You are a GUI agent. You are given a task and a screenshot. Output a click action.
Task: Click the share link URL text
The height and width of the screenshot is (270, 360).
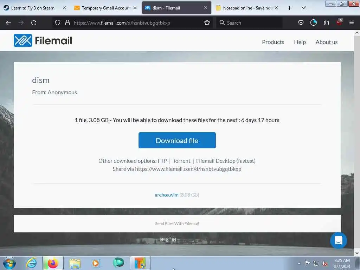(188, 169)
